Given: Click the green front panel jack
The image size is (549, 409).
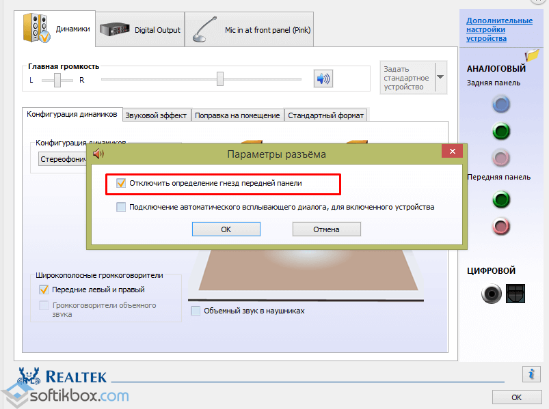Looking at the screenshot, I should pyautogui.click(x=502, y=199).
